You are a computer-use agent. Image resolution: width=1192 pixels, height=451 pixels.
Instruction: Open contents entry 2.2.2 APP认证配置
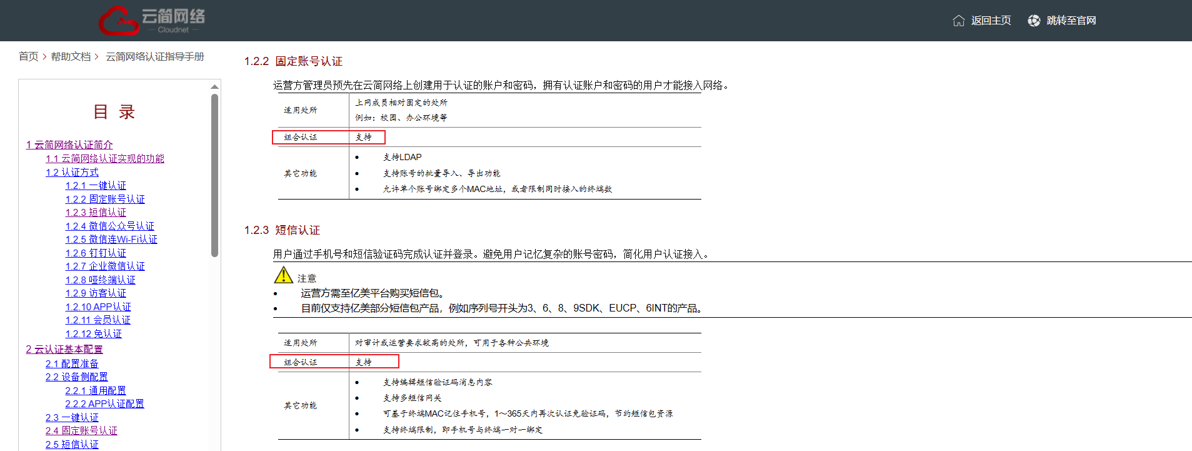click(x=104, y=403)
